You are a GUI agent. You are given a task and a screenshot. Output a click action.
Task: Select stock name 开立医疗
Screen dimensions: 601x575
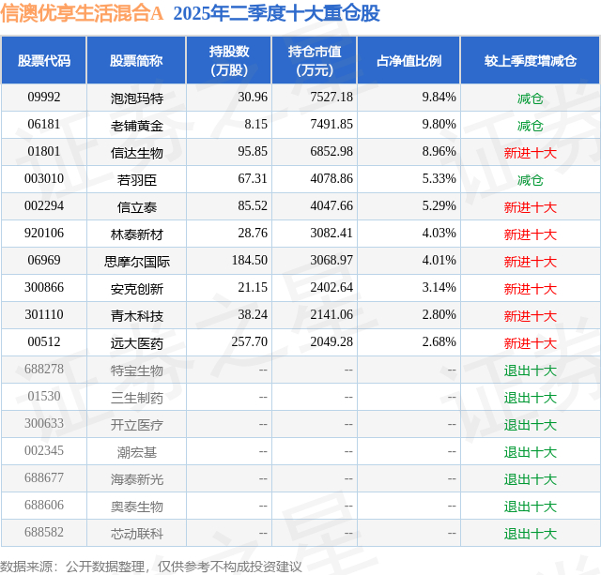(137, 425)
